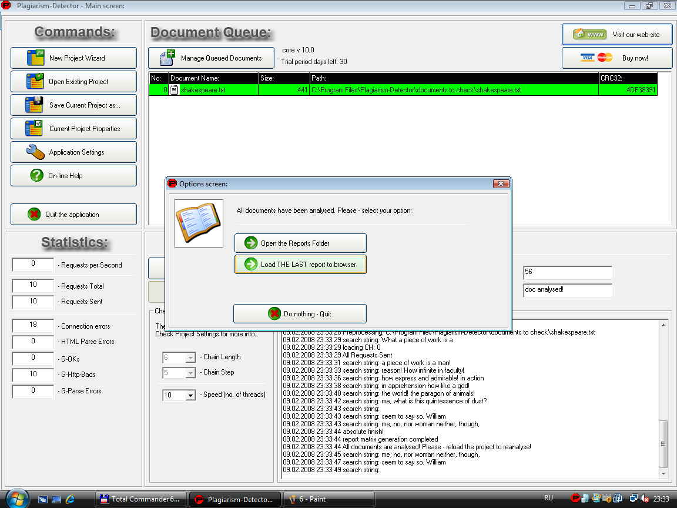Click the Size column header
677x508 pixels.
tap(284, 78)
